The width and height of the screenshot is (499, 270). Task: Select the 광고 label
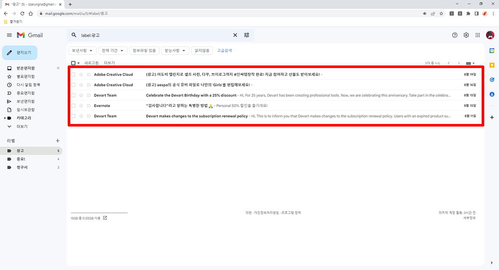click(x=31, y=151)
